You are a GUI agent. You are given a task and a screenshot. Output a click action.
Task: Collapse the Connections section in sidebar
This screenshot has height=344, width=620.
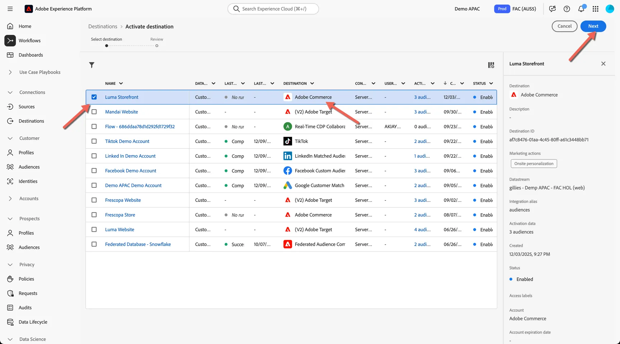[10, 92]
